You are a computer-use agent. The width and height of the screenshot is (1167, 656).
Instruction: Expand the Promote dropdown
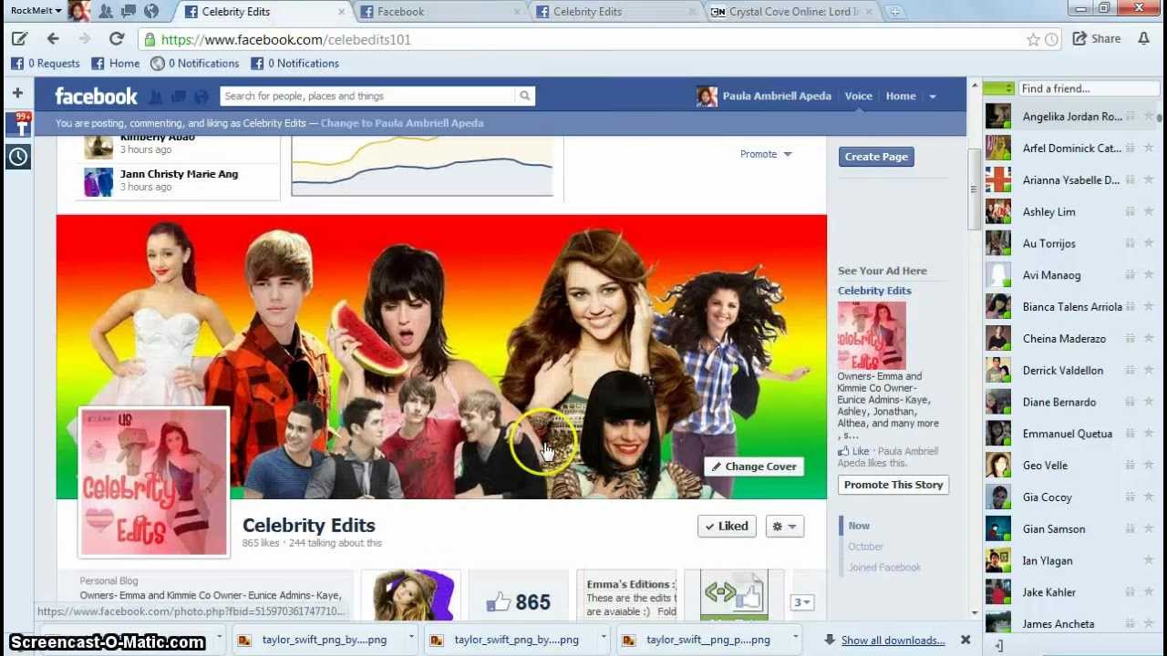pyautogui.click(x=766, y=154)
